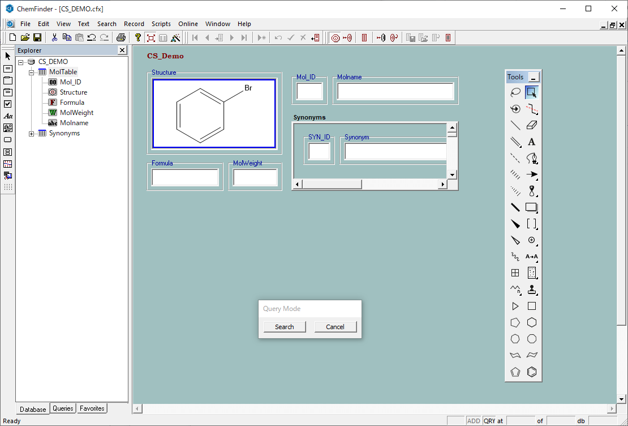Image resolution: width=628 pixels, height=426 pixels.
Task: Collapse the CS_DEMO tree node
Action: point(21,62)
